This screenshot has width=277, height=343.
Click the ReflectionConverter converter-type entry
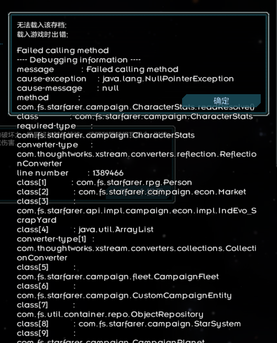(136, 154)
